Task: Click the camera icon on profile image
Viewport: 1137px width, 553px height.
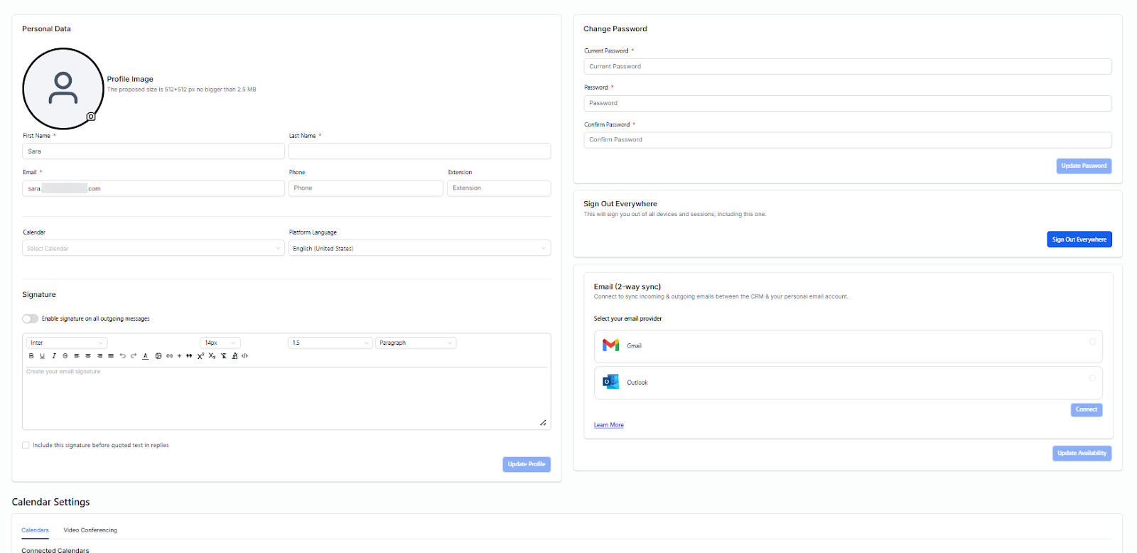Action: point(91,117)
